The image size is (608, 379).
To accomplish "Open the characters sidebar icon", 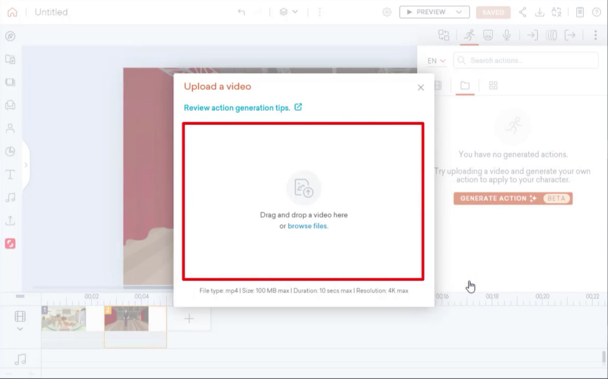I will pyautogui.click(x=10, y=128).
